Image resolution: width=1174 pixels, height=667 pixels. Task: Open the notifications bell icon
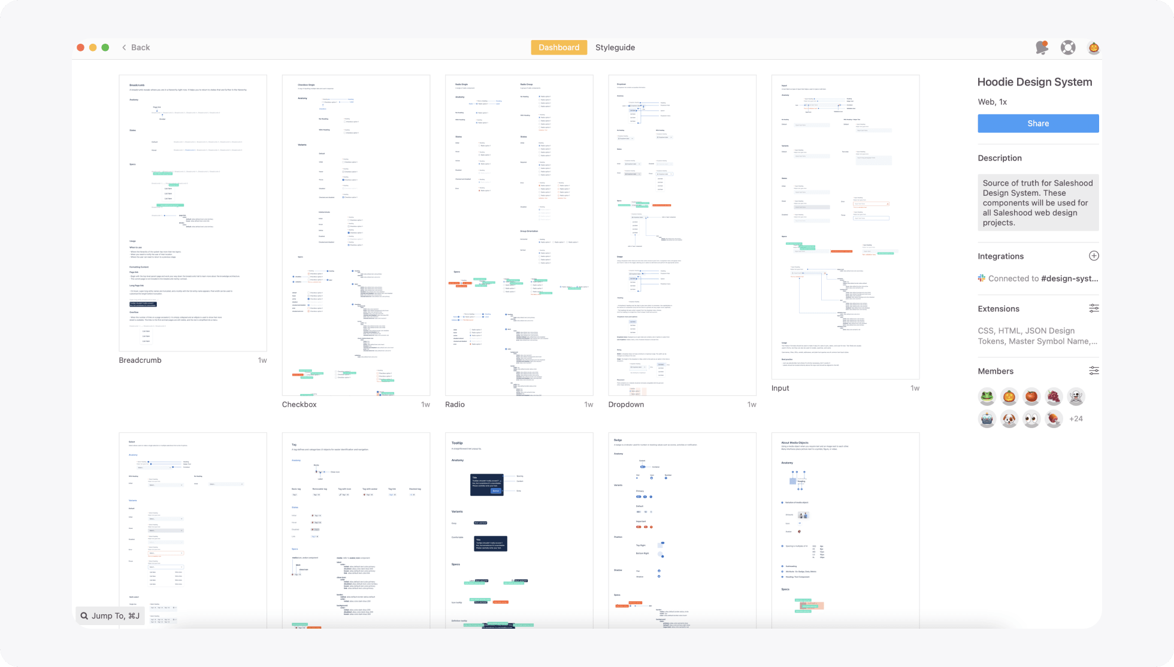click(x=1042, y=47)
